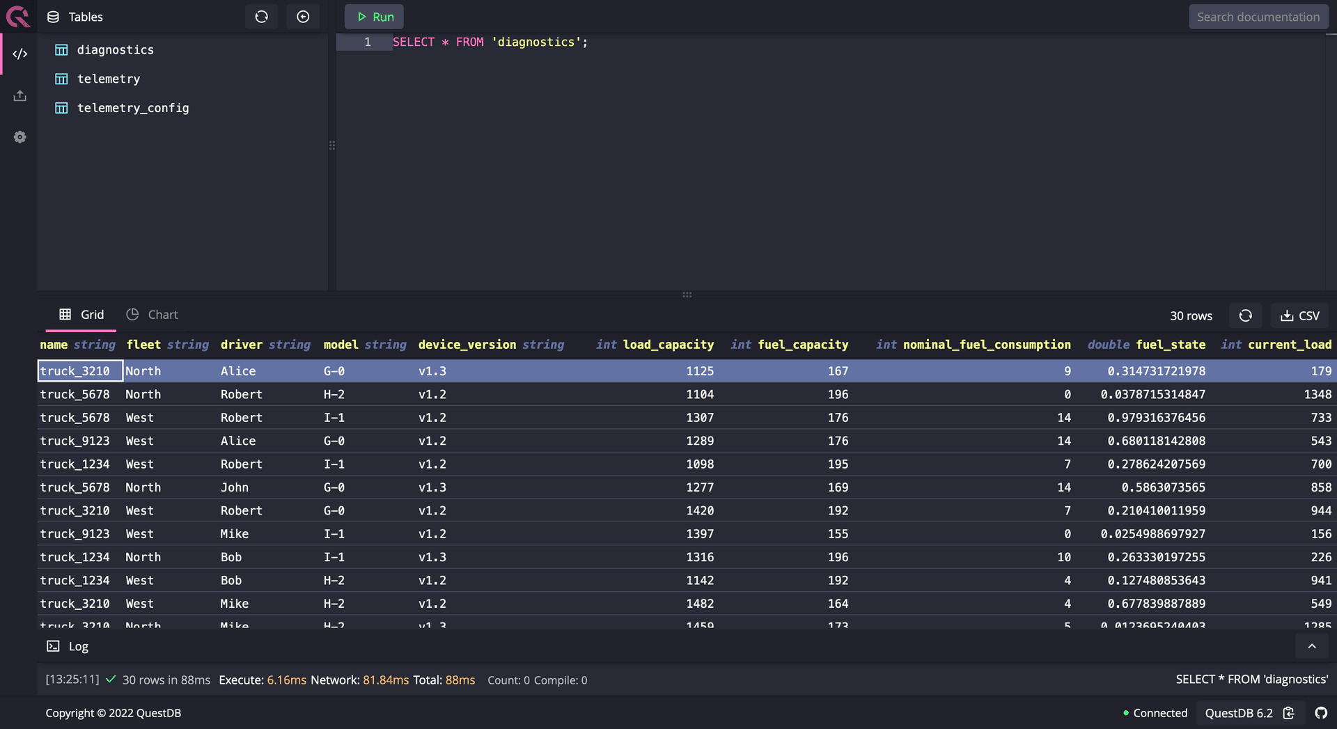The width and height of the screenshot is (1337, 729).
Task: Select the telemetry_config table
Action: [132, 108]
